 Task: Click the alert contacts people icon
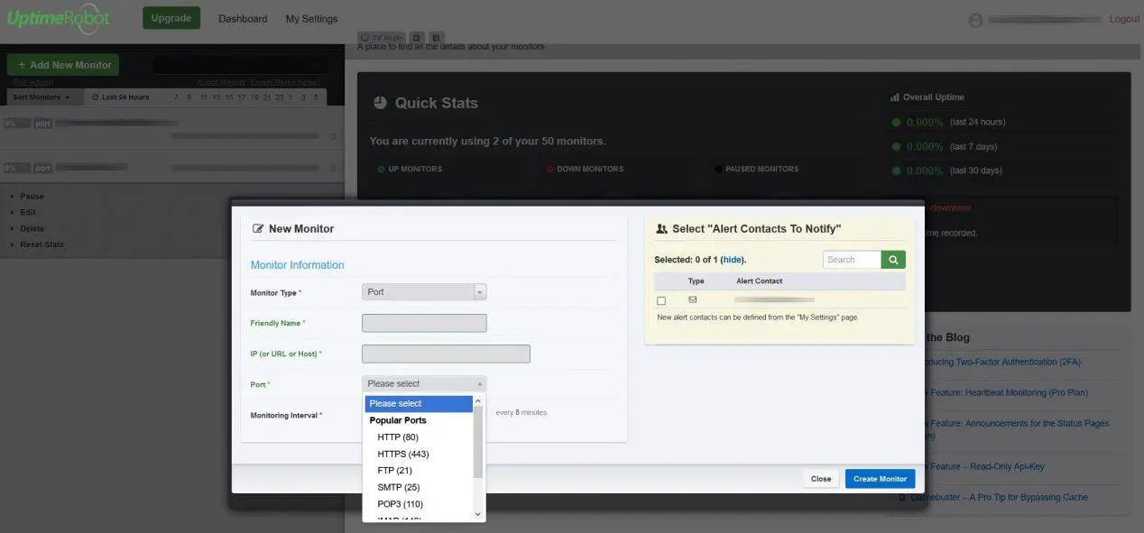(661, 229)
